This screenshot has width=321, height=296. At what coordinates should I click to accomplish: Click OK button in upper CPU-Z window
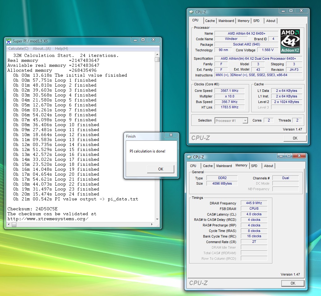295,138
